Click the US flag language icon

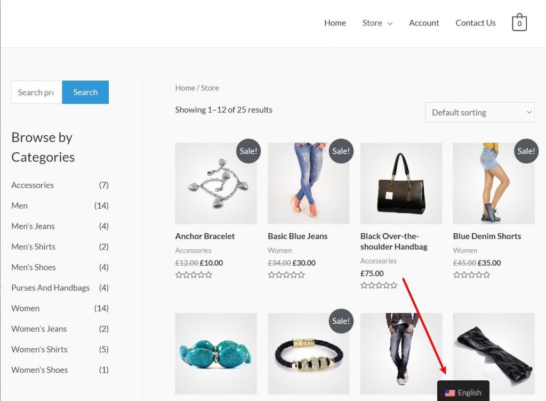[x=450, y=392]
